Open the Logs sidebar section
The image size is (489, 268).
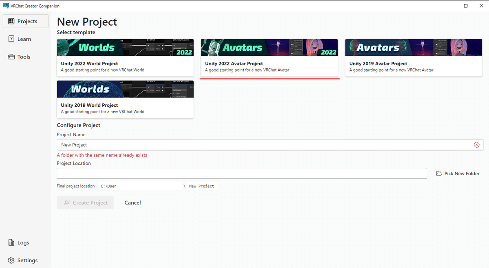(x=26, y=243)
